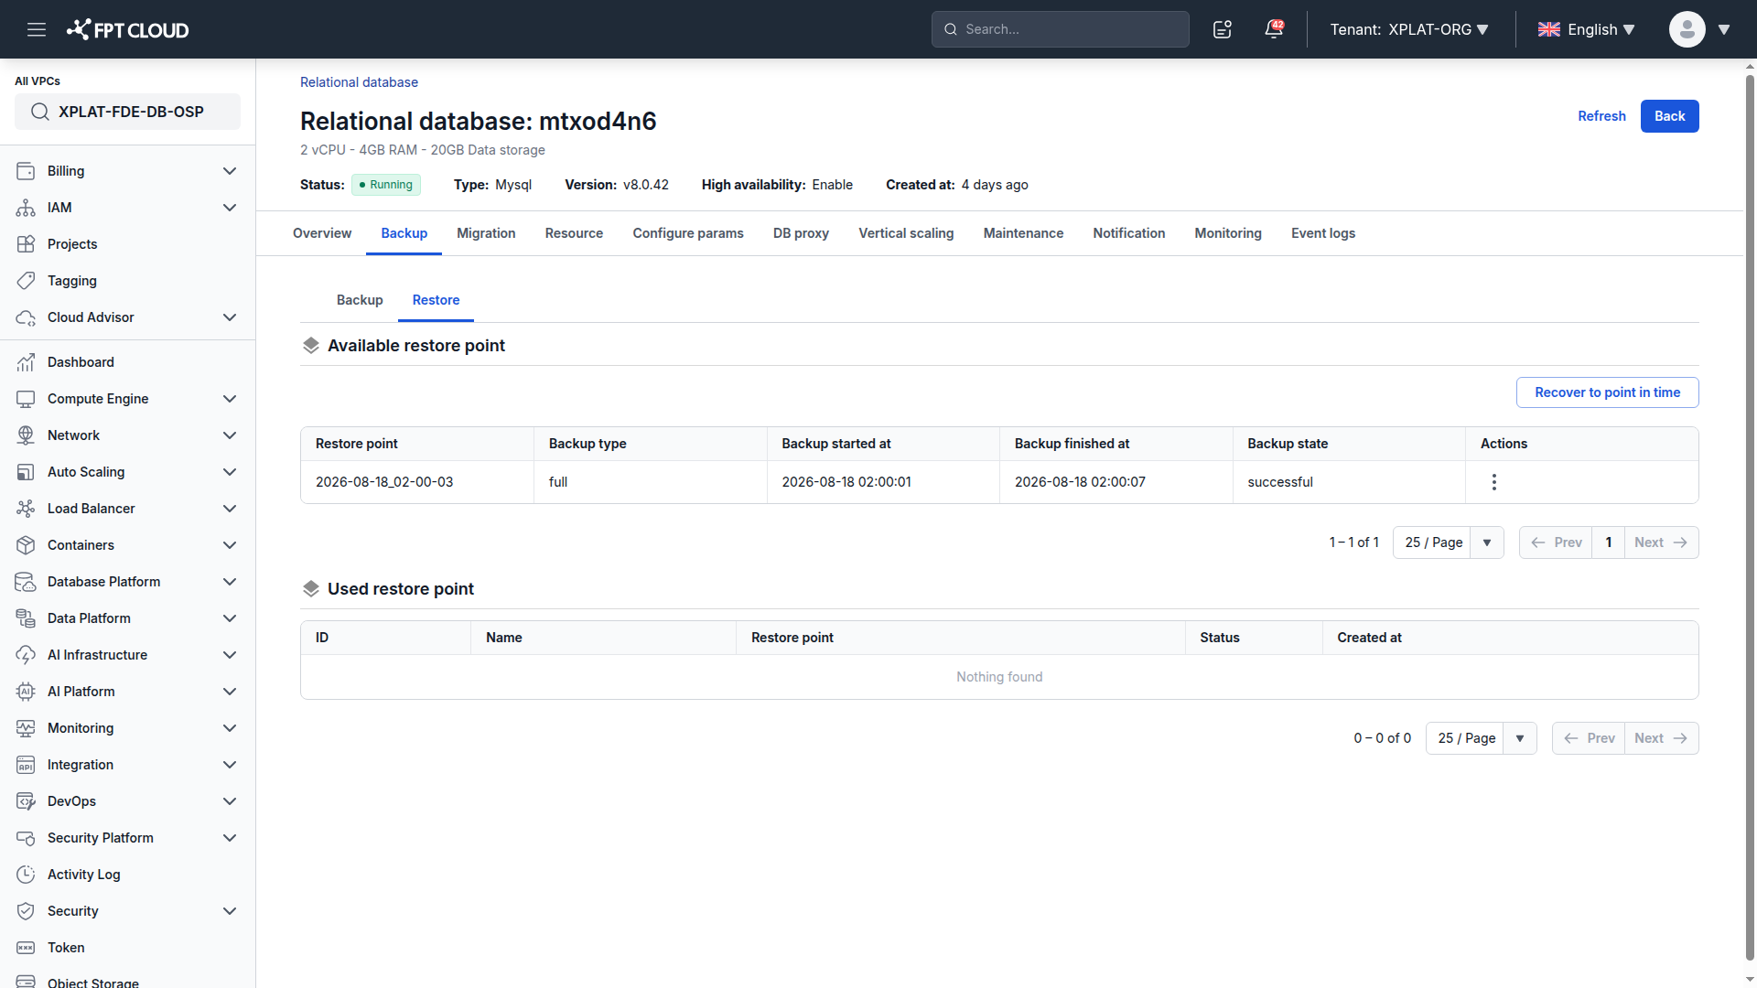Open the Configure params tab
Viewport: 1757px width, 988px height.
click(x=688, y=233)
